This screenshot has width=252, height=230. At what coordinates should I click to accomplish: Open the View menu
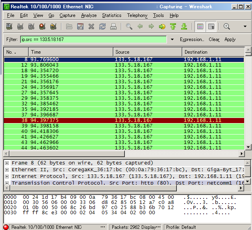point(38,15)
